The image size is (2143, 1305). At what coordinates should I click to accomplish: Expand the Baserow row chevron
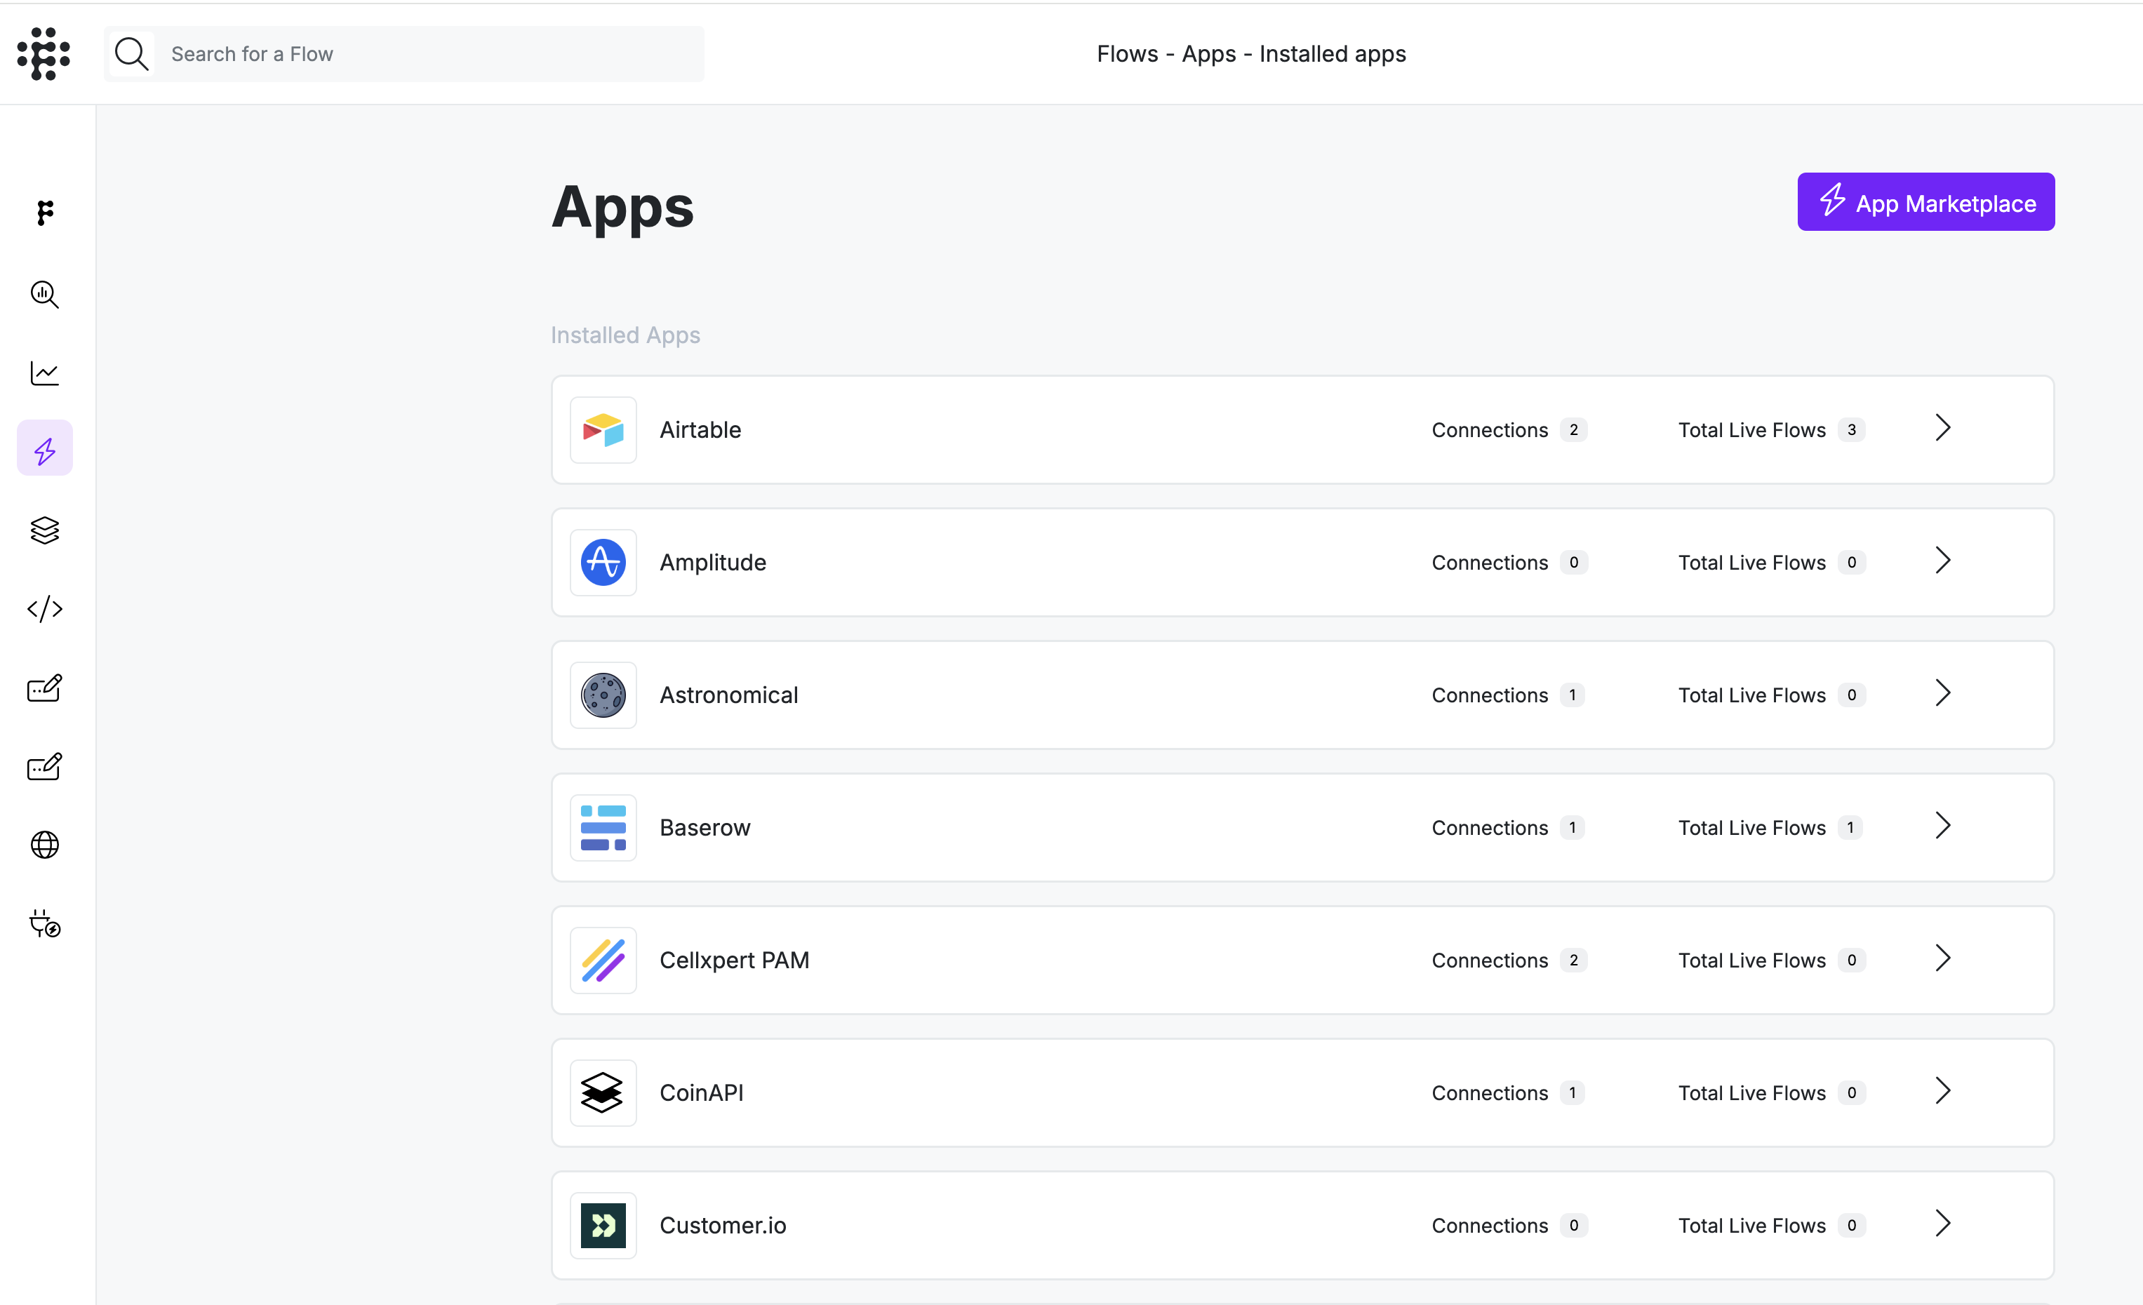pos(1943,826)
